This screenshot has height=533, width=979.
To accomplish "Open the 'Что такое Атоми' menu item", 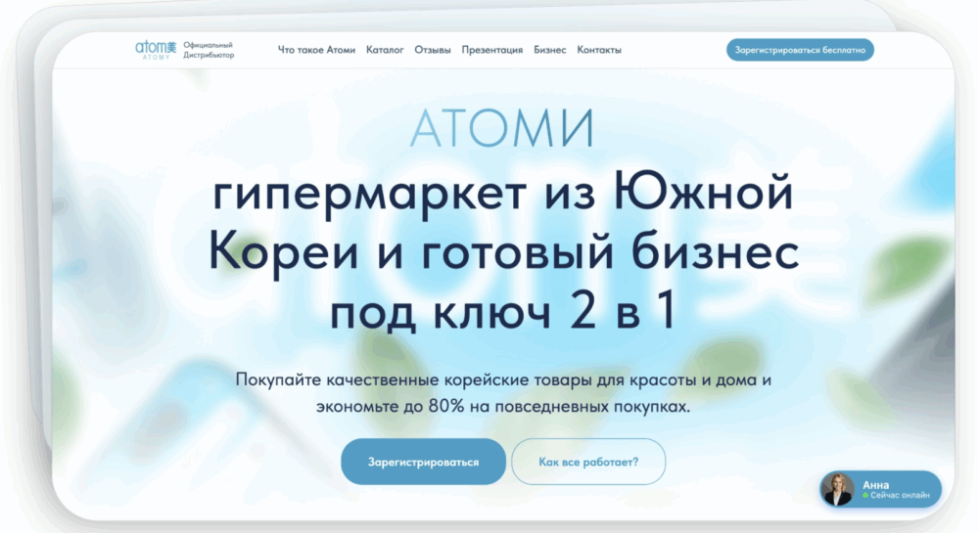I will [316, 50].
